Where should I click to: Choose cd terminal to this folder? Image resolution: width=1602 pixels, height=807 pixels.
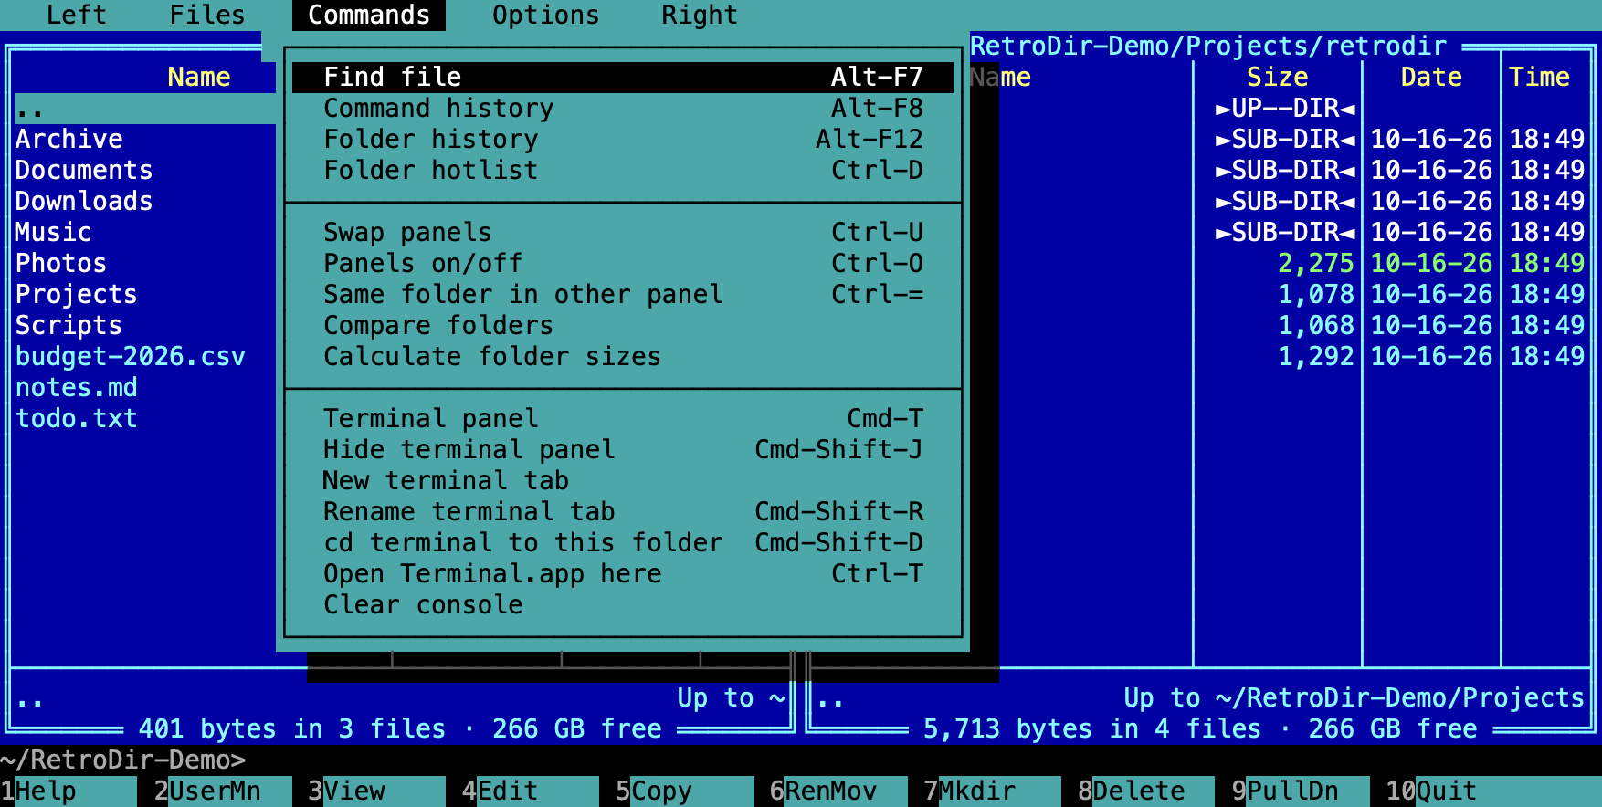coord(623,543)
